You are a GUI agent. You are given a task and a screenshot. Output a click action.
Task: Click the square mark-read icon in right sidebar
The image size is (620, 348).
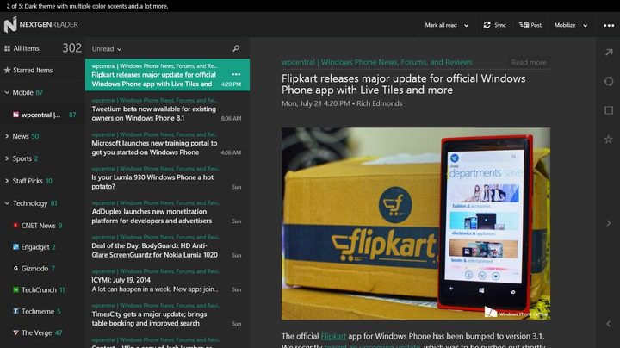pyautogui.click(x=609, y=110)
